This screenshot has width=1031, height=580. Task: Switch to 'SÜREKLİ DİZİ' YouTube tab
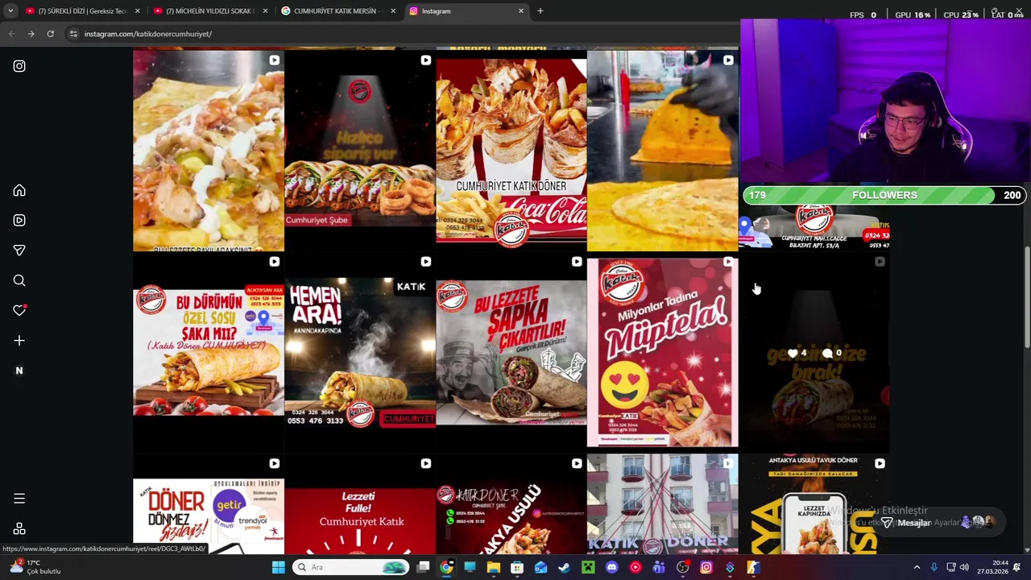[83, 11]
